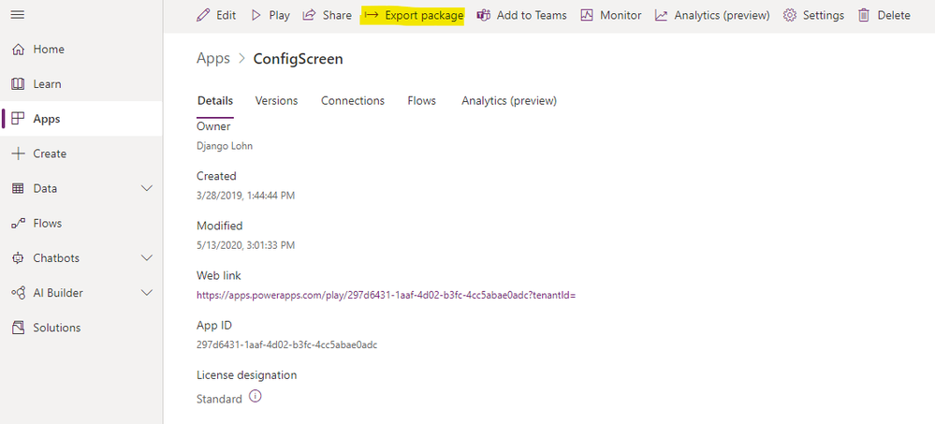Click the Settings gear icon
935x424 pixels.
pyautogui.click(x=790, y=16)
